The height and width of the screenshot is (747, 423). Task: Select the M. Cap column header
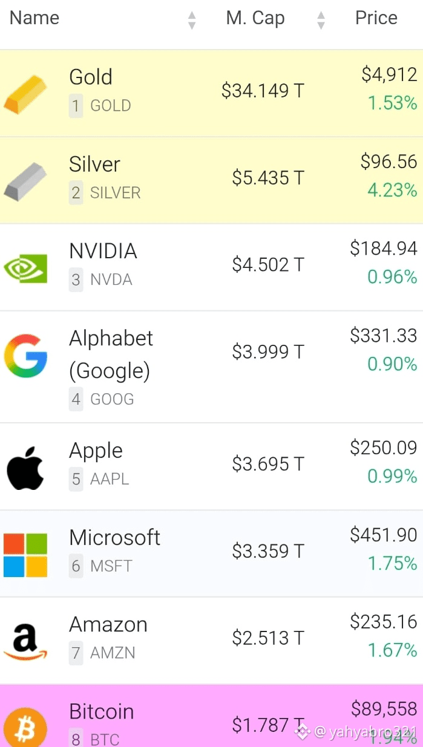[x=255, y=18]
